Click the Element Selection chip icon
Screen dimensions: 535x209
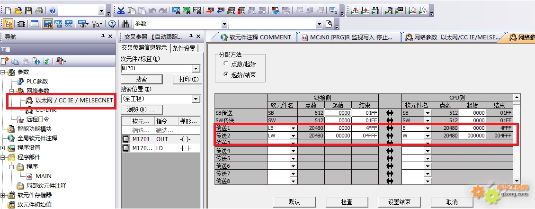click(21, 24)
